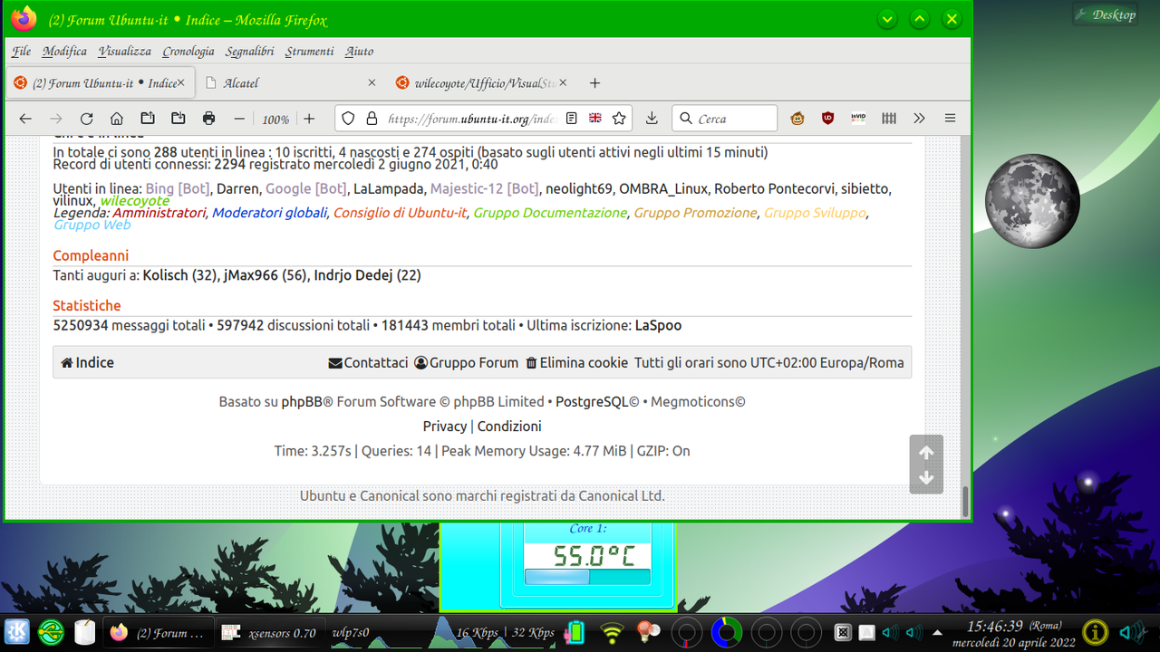The width and height of the screenshot is (1160, 652).
Task: Click the UK flag translate icon
Action: 595,119
